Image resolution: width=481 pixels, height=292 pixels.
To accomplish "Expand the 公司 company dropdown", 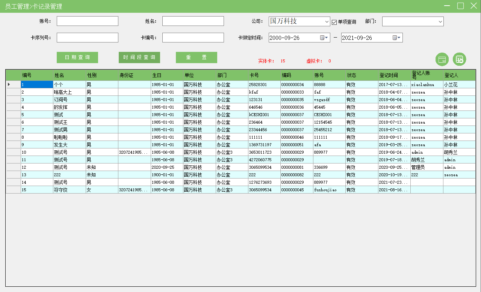I will click(327, 22).
